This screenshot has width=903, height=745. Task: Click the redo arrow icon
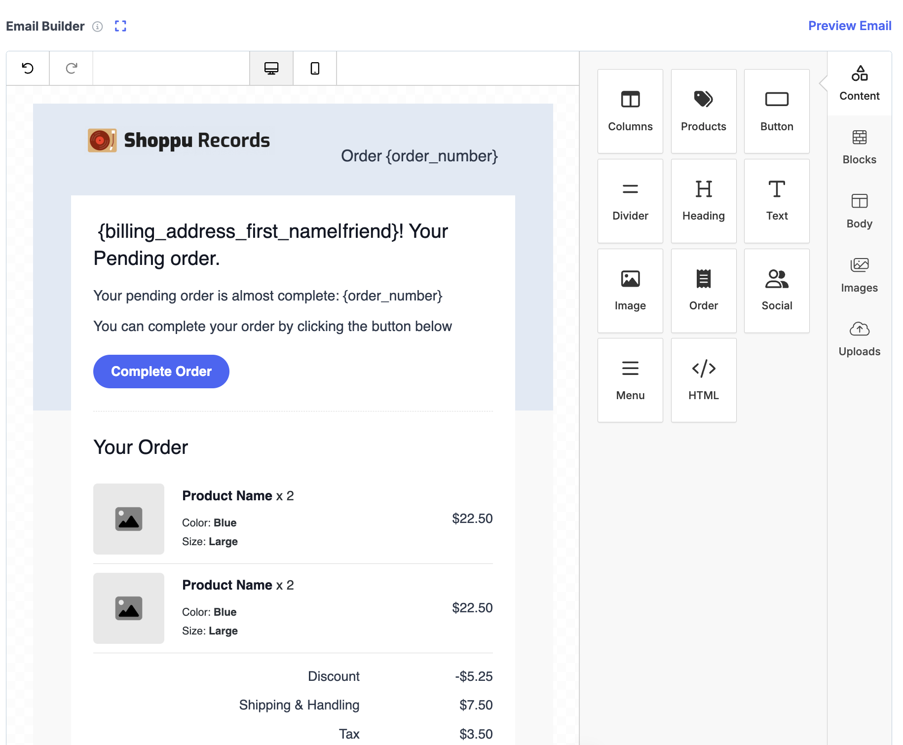(x=72, y=68)
